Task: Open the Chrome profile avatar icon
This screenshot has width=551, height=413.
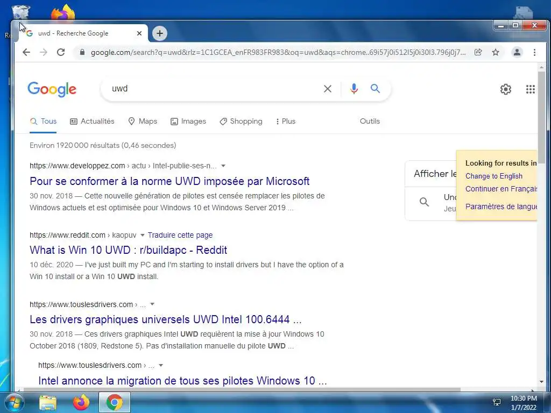Action: pyautogui.click(x=517, y=52)
